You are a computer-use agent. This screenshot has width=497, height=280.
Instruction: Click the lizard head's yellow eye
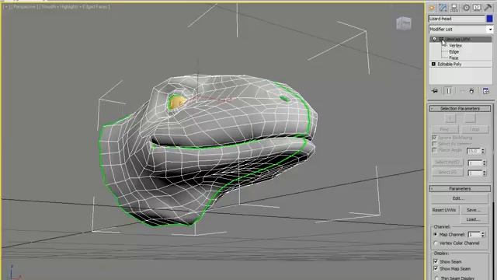coord(177,102)
